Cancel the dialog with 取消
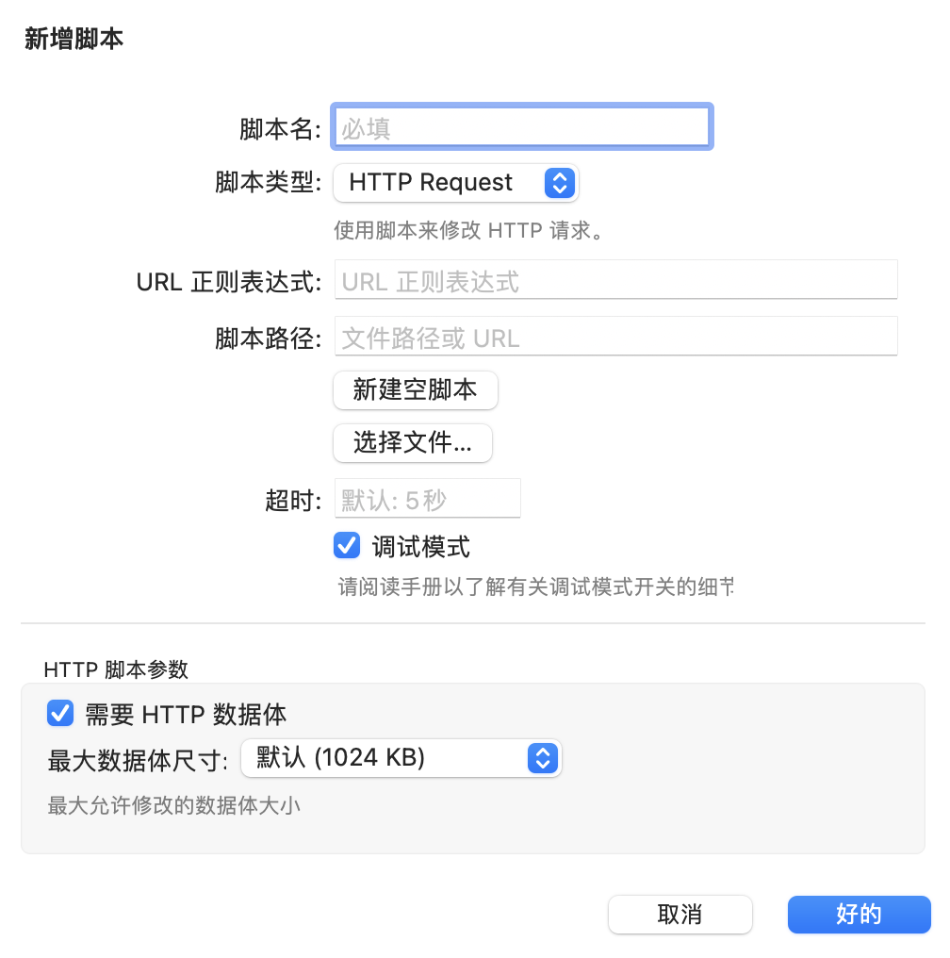 tap(680, 914)
